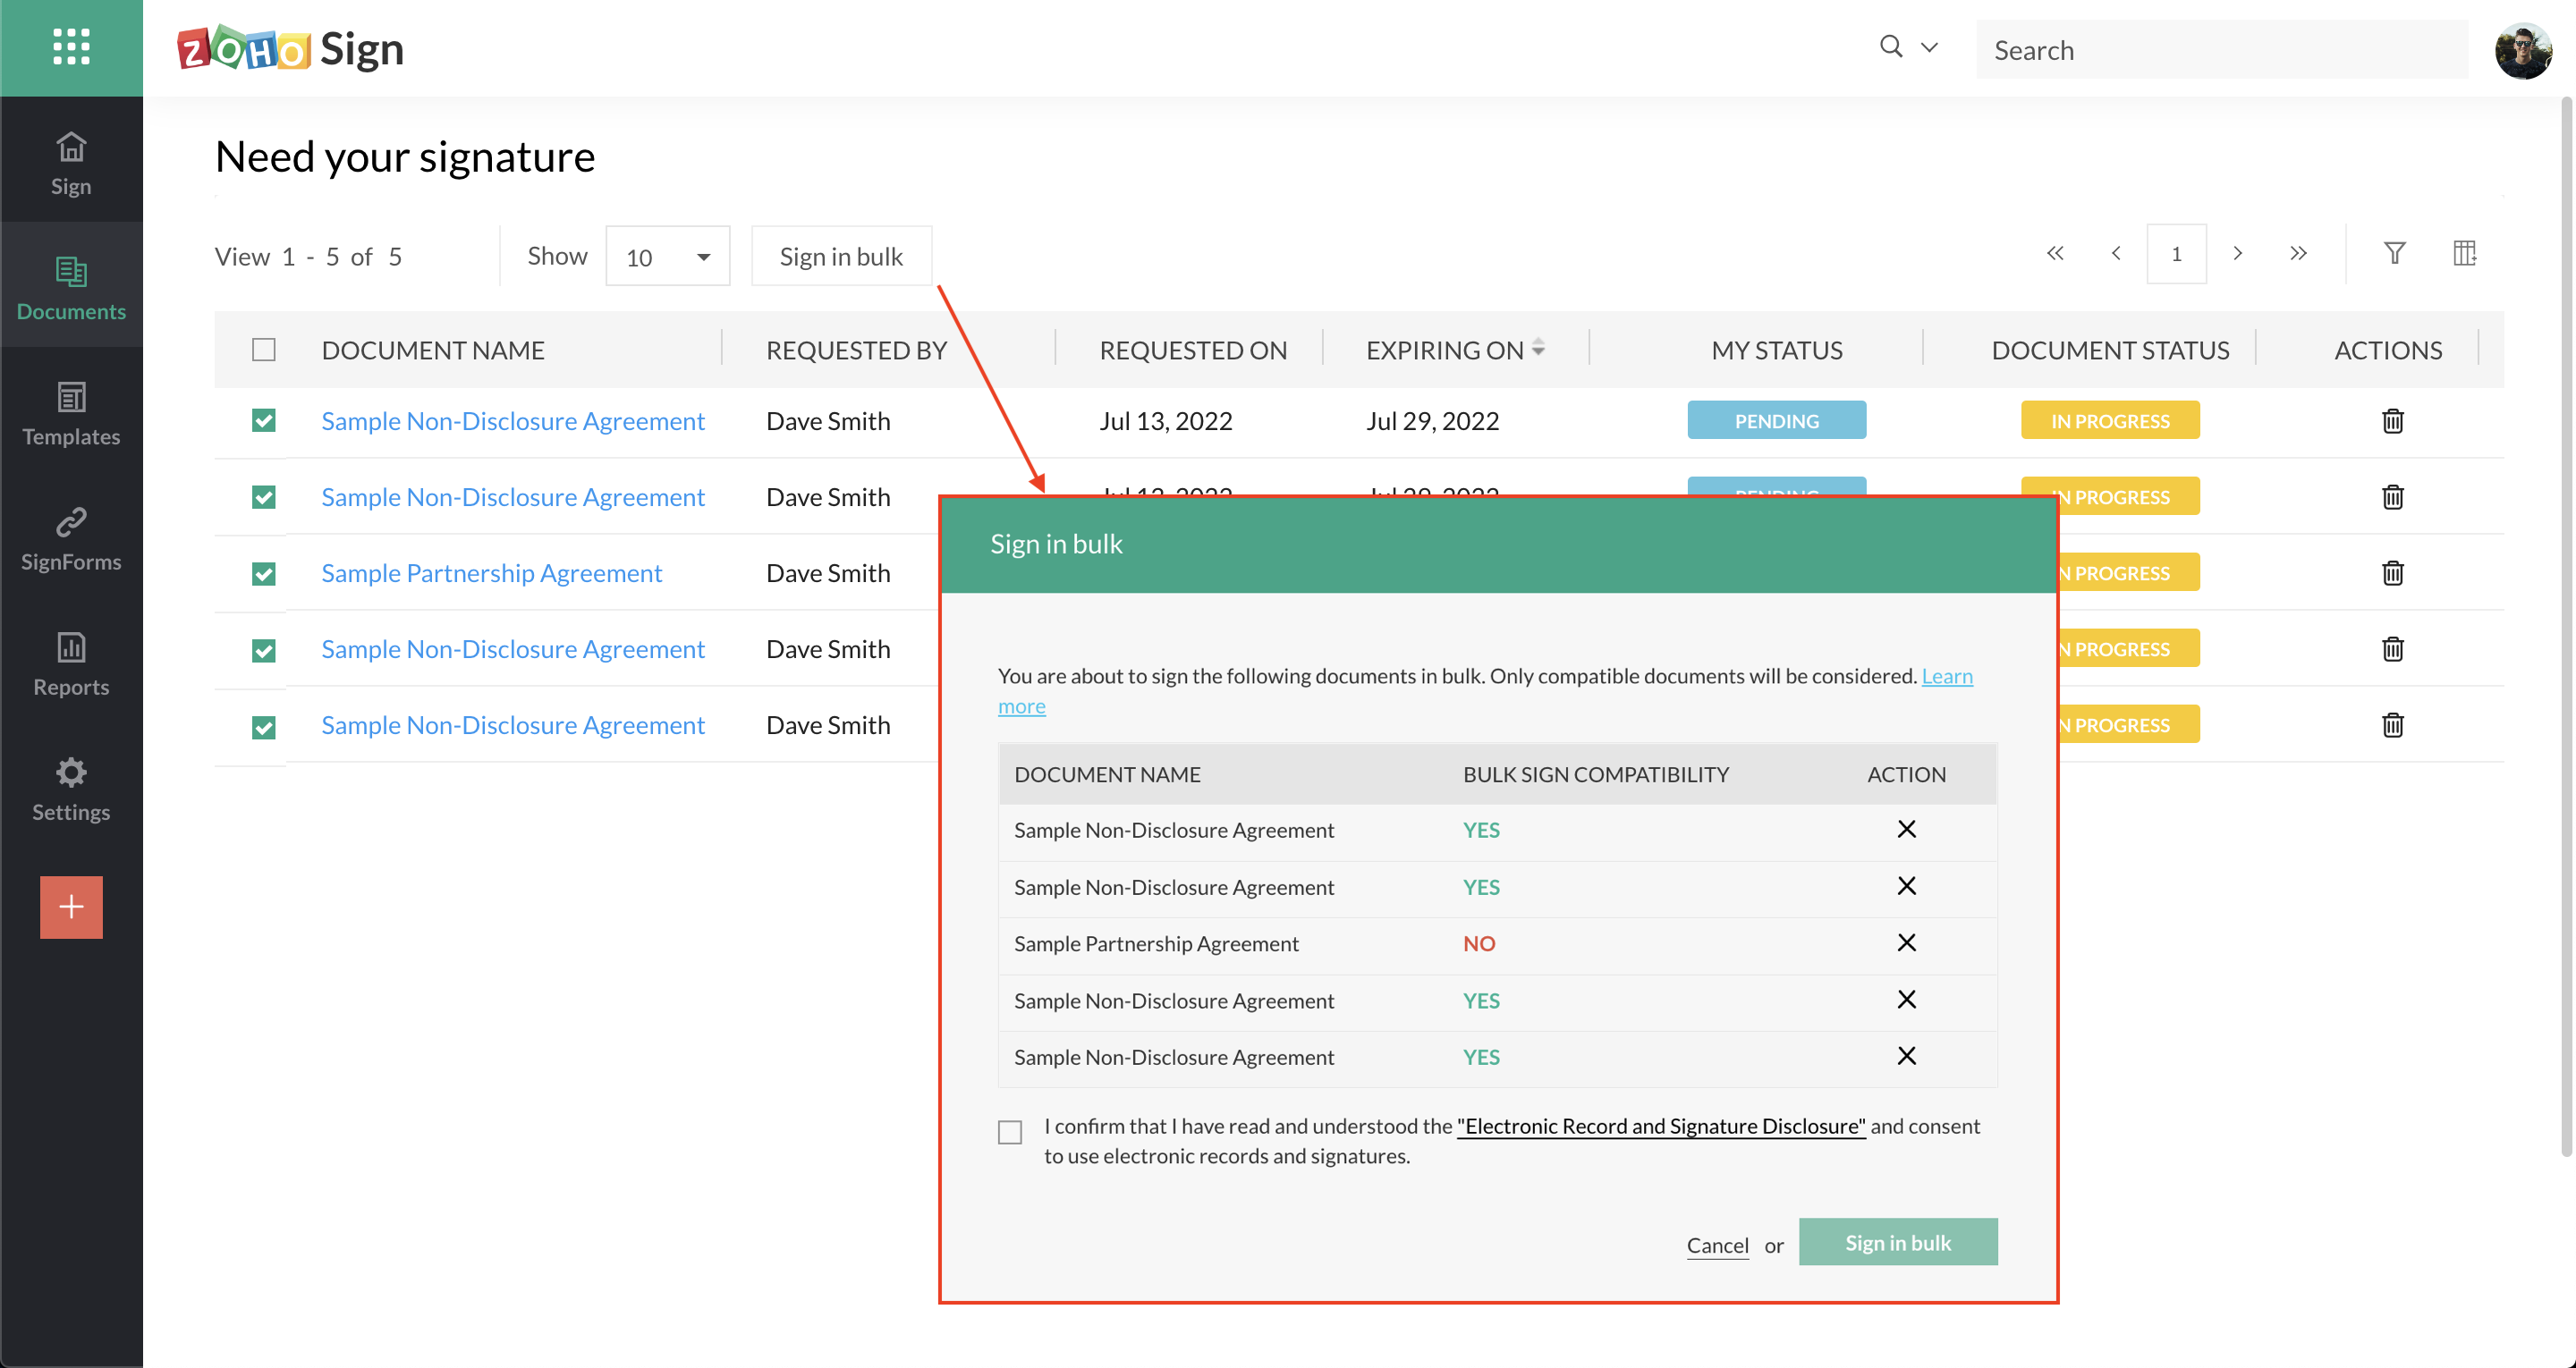The width and height of the screenshot is (2576, 1368).
Task: Open Reports from the sidebar
Action: (71, 663)
